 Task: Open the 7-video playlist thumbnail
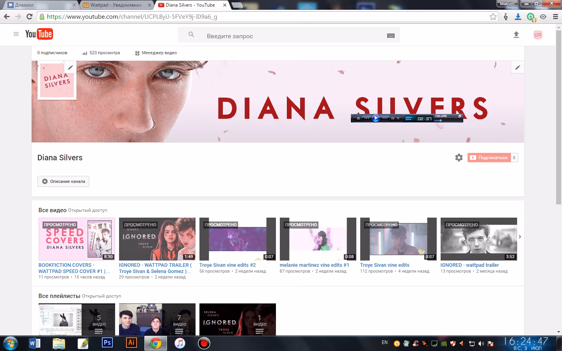point(157,319)
